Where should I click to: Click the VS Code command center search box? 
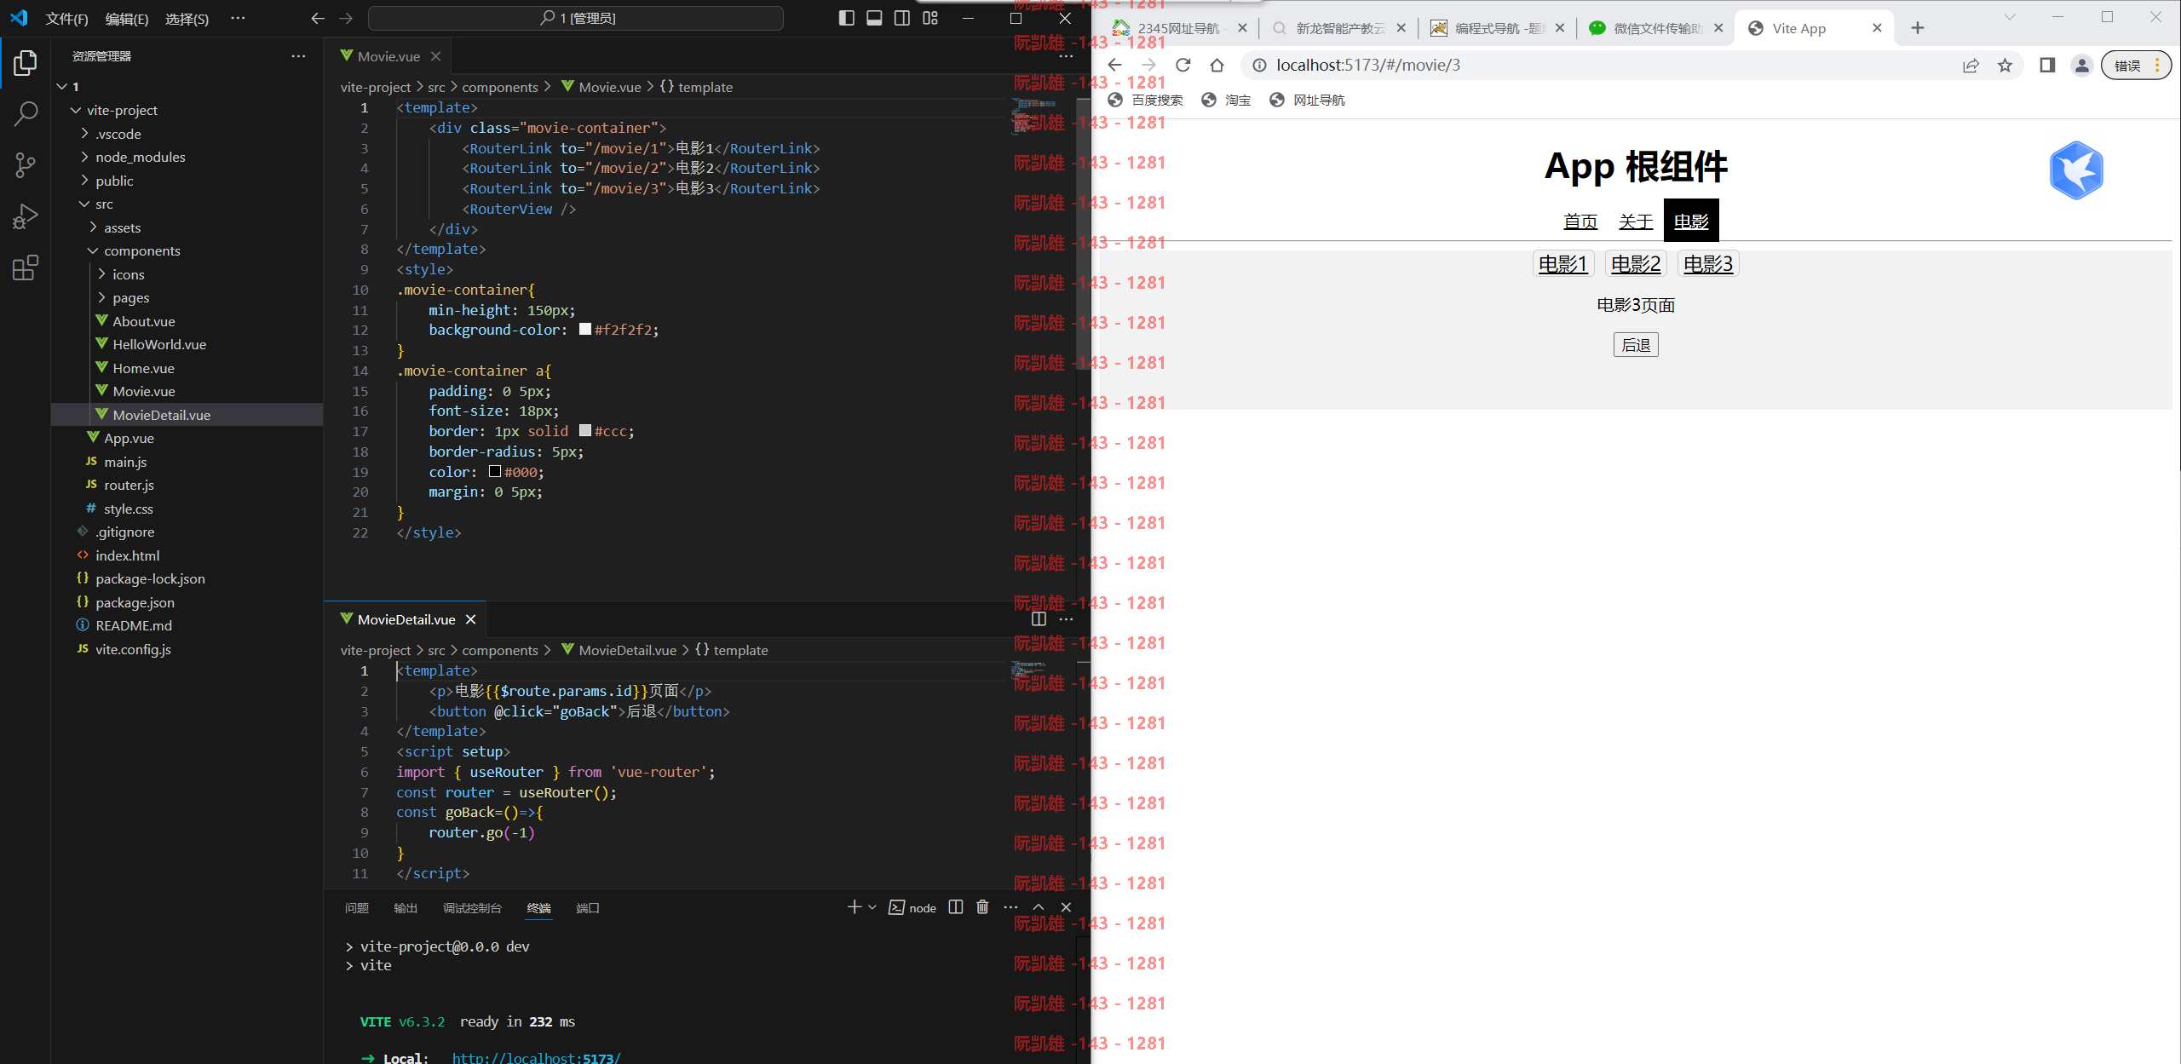click(x=576, y=18)
